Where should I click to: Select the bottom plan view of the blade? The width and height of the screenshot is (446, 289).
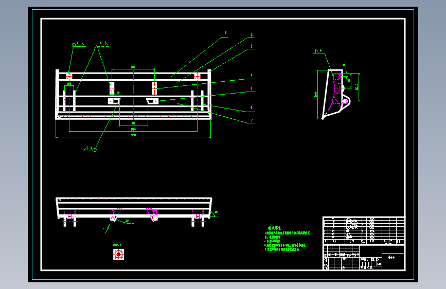point(134,212)
